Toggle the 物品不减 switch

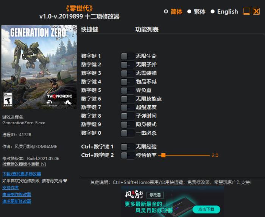pos(128,82)
